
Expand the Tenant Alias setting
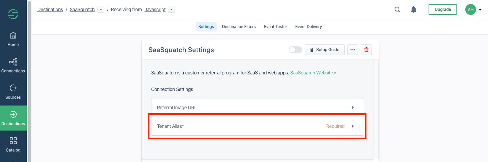coord(257,126)
